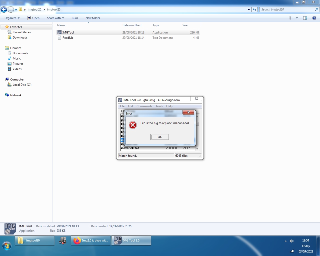
Task: Click 'Match found.' status text
Action: pos(128,156)
